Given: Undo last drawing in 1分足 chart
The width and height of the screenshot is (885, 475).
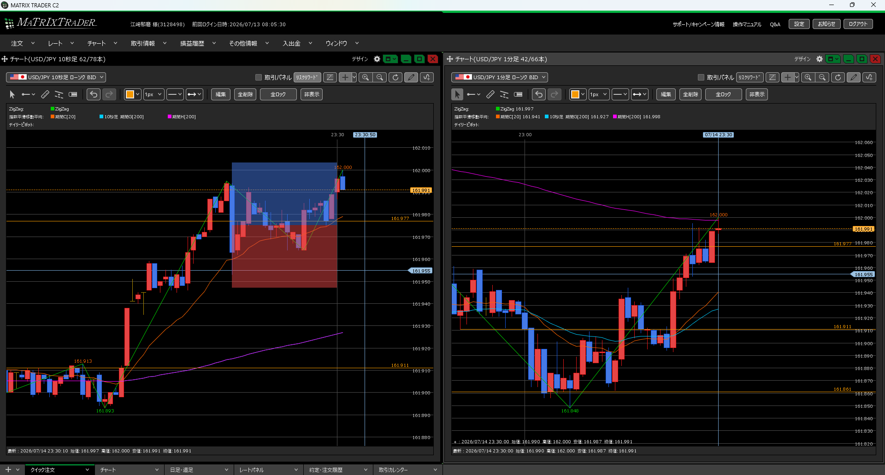Looking at the screenshot, I should pyautogui.click(x=539, y=94).
